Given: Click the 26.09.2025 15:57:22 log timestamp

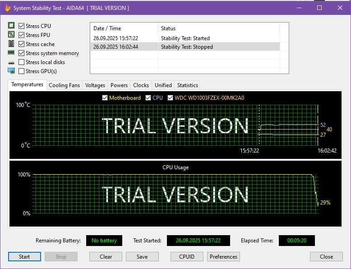Looking at the screenshot, I should pyautogui.click(x=115, y=38).
